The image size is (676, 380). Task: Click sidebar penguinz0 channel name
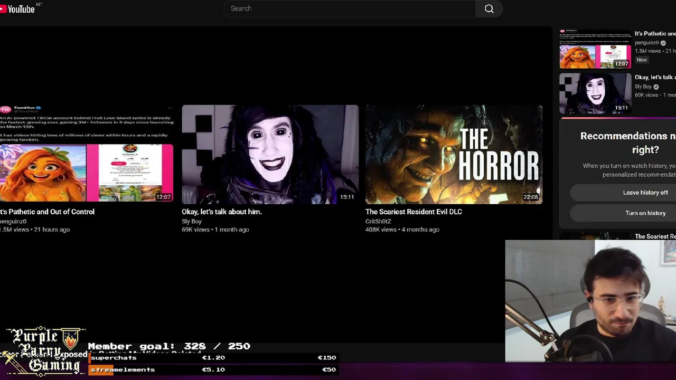(646, 43)
